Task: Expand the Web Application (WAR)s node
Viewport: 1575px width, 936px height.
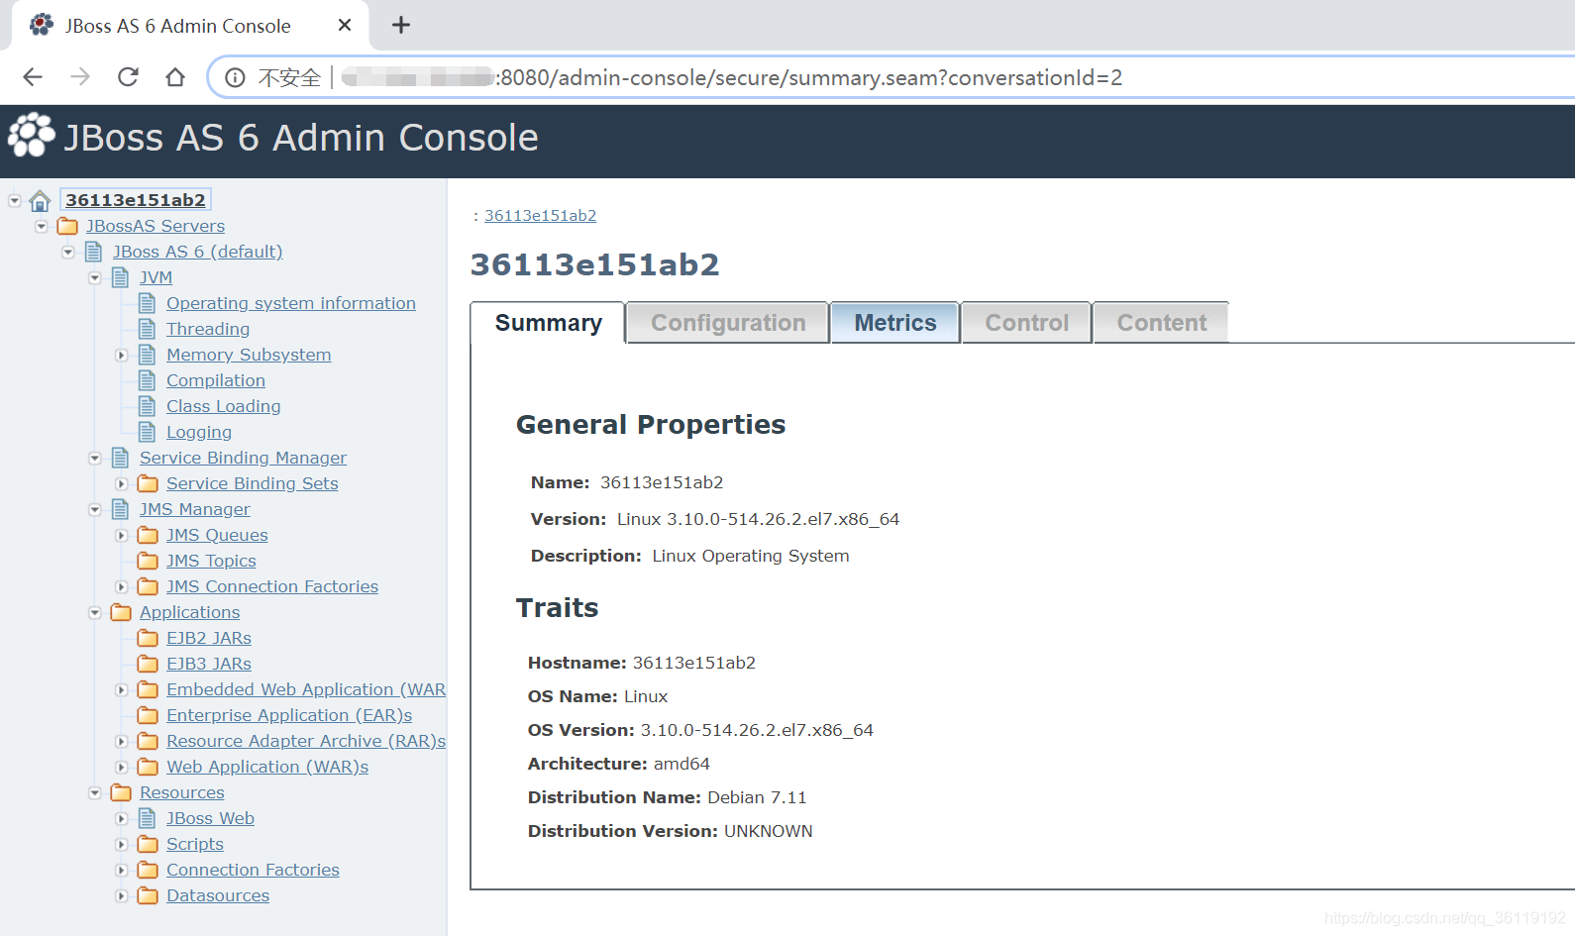Action: coord(122,767)
